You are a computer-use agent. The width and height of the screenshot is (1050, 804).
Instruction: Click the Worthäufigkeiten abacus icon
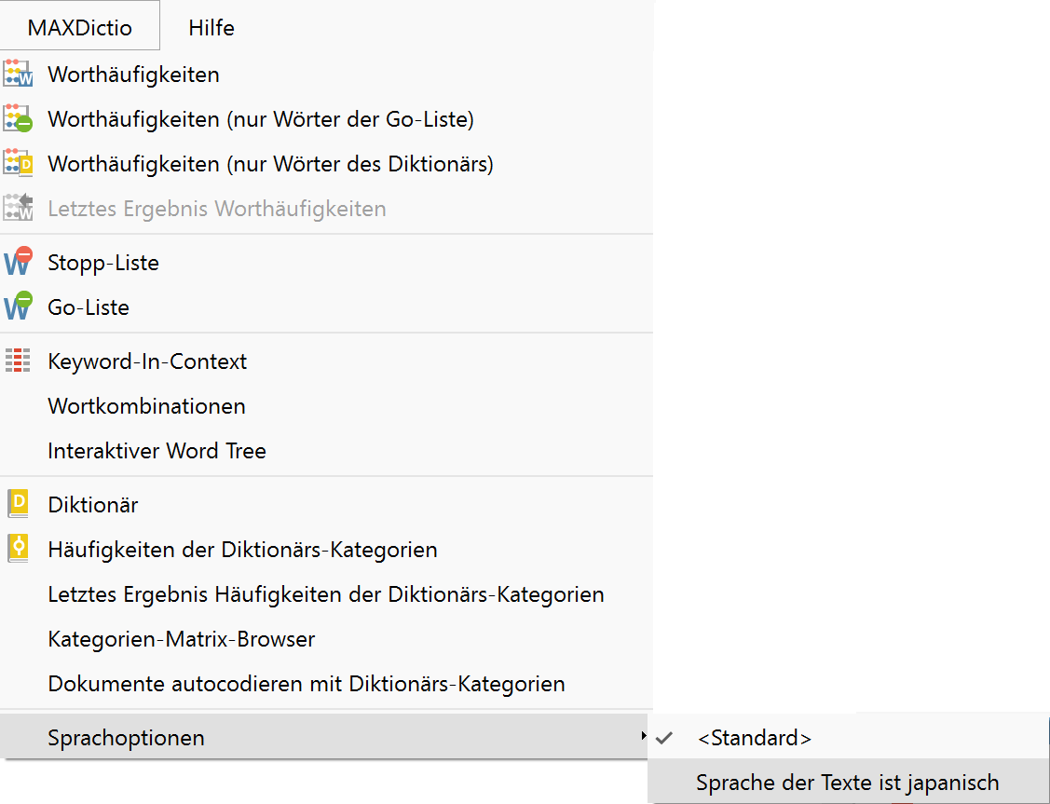click(18, 74)
